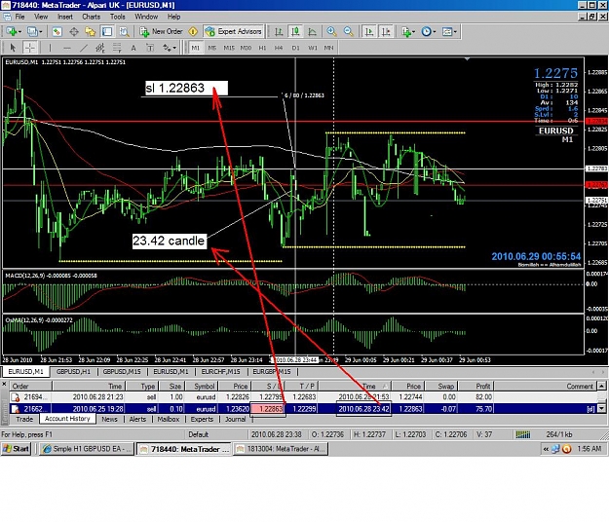Viewport: 609px width, 522px height.
Task: Open the Periods clock dropdown
Action: click(429, 32)
